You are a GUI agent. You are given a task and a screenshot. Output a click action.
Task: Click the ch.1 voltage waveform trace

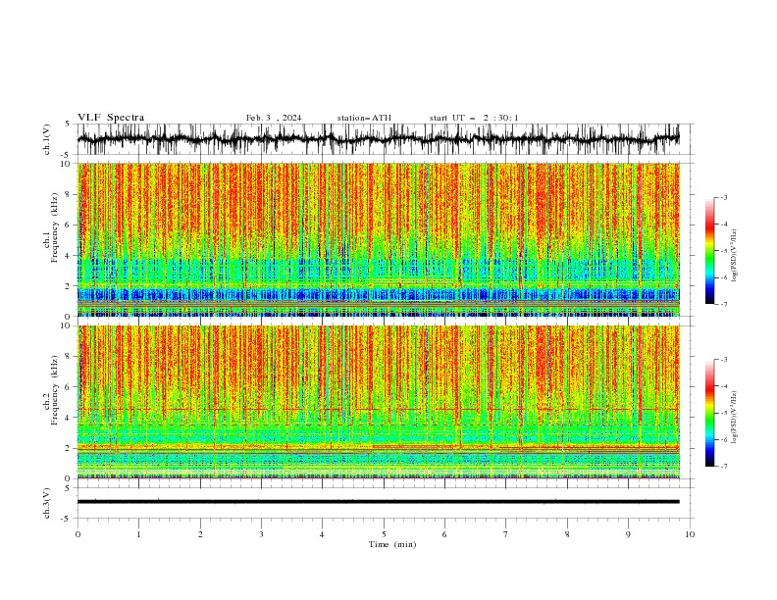pos(378,138)
